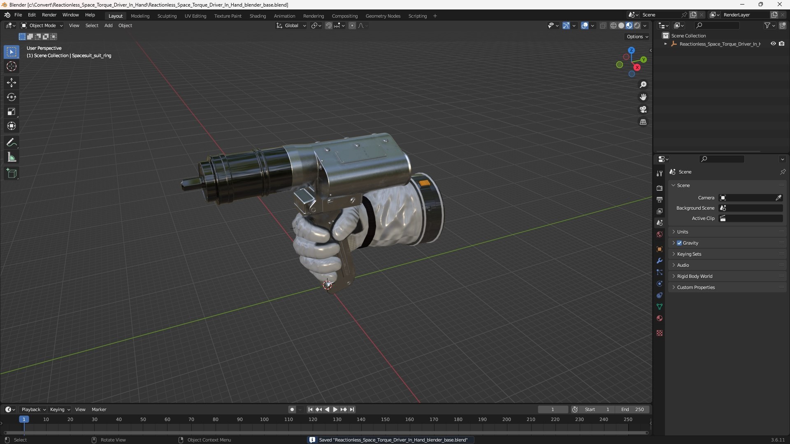Choose the Add Cube tool
Viewport: 790px width, 444px height.
click(12, 173)
